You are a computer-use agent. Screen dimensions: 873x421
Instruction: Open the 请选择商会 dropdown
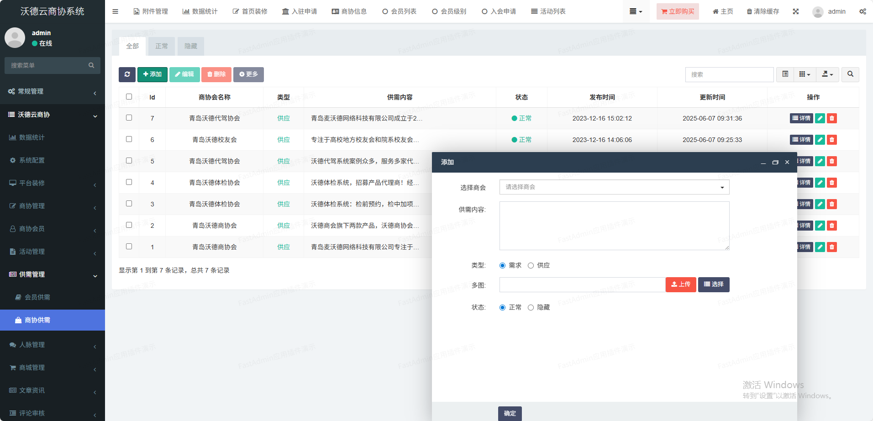614,187
